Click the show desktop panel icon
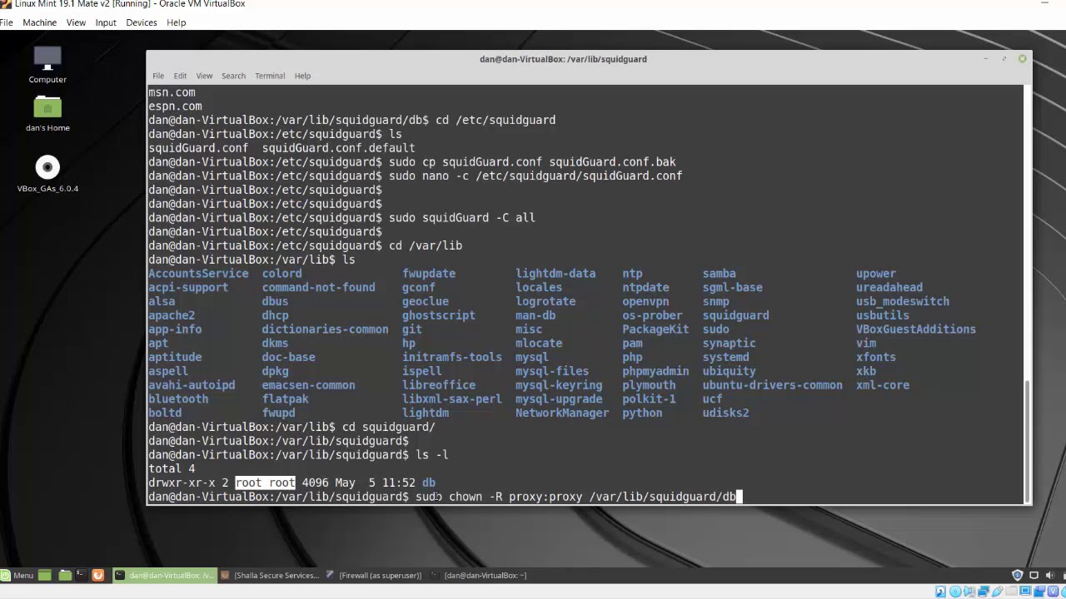This screenshot has height=599, width=1066. point(44,575)
